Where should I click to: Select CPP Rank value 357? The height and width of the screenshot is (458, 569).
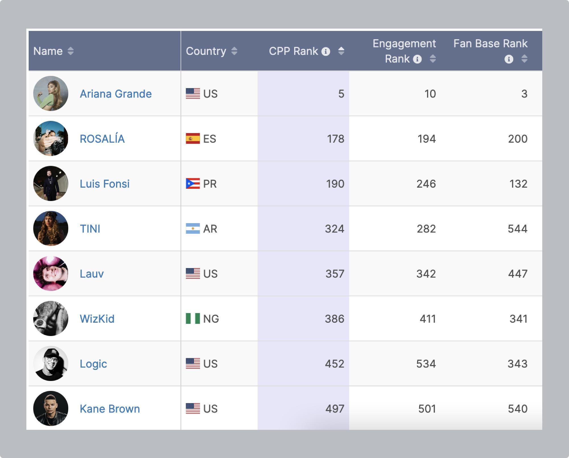[335, 274]
